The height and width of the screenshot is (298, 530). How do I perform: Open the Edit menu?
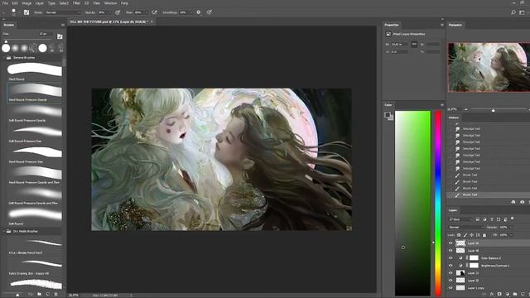15,3
